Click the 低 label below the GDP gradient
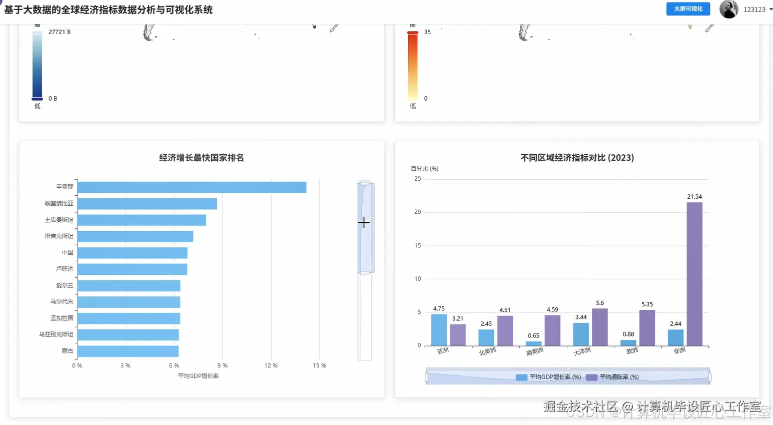Screen dimensions: 773x425 [x=36, y=106]
